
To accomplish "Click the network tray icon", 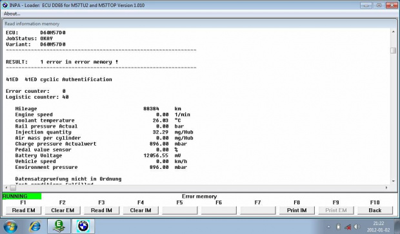I will click(347, 227).
